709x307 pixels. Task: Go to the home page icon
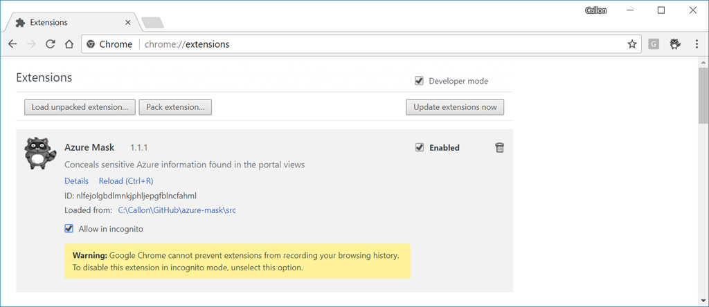[69, 44]
